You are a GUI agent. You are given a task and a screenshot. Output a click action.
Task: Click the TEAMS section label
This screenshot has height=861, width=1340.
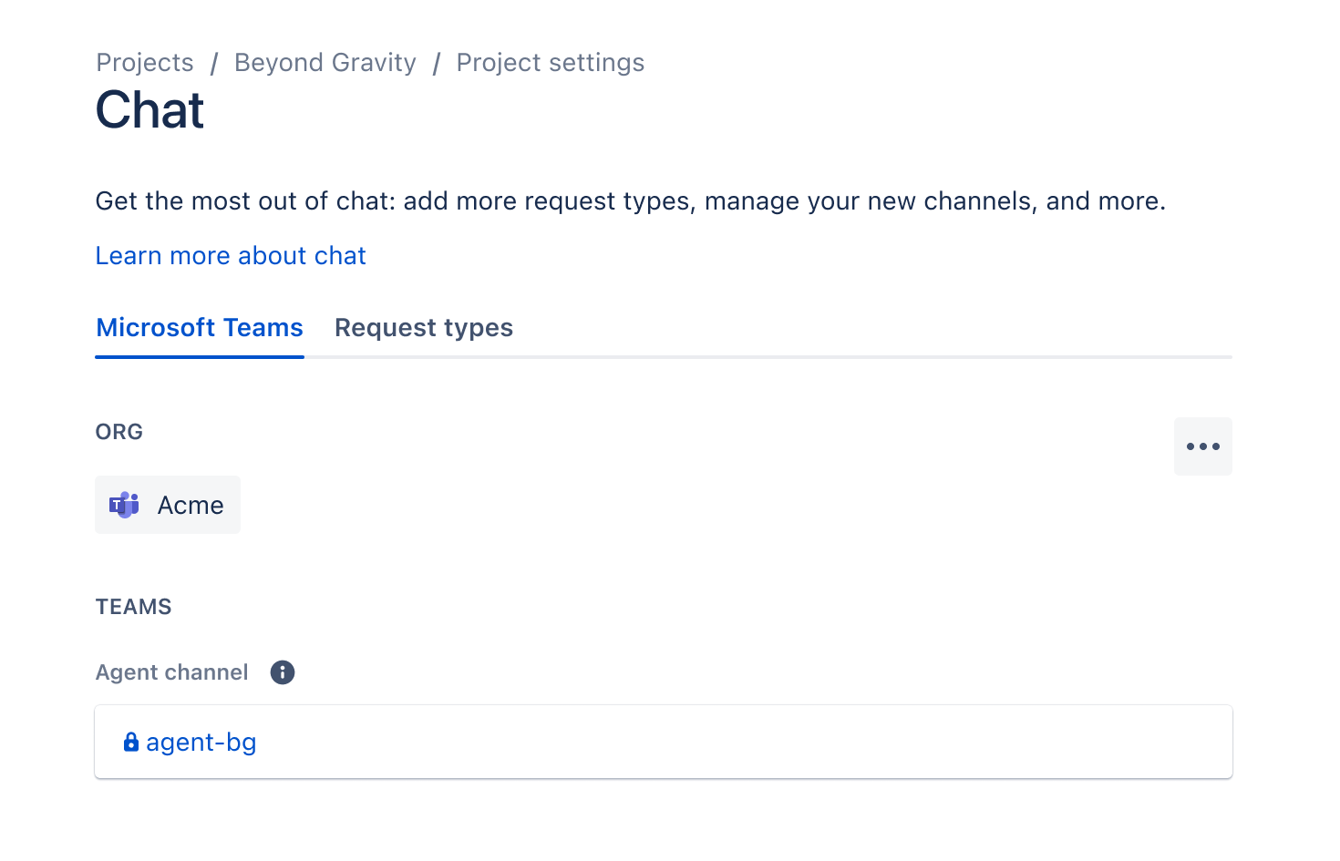click(x=133, y=606)
